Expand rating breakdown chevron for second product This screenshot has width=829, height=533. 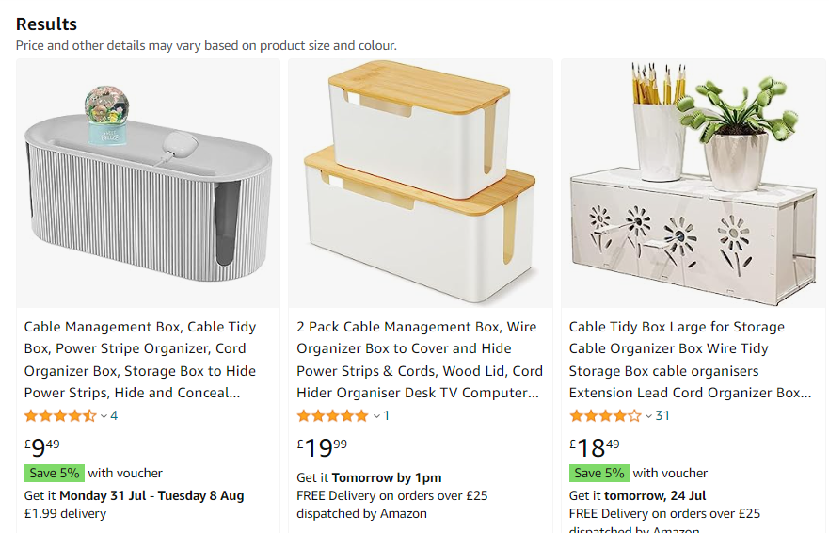tap(376, 416)
